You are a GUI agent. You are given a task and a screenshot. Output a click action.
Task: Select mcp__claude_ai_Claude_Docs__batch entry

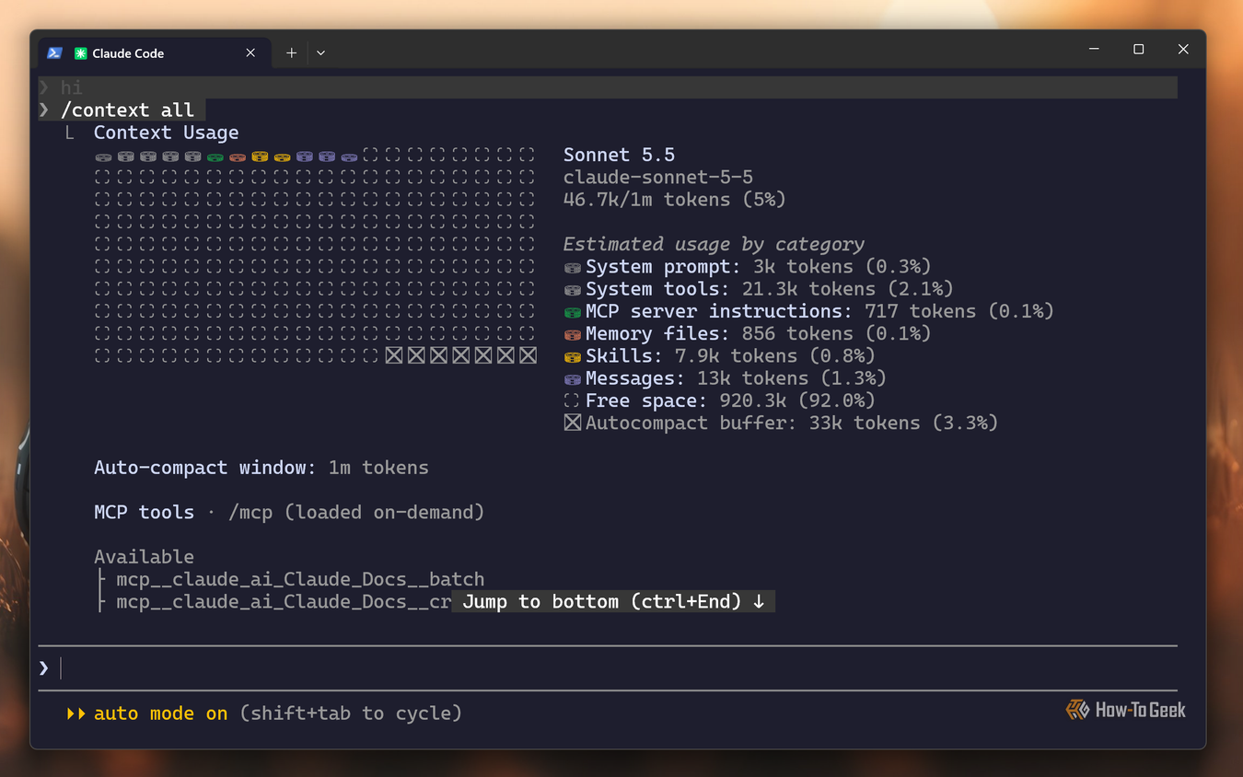[300, 579]
